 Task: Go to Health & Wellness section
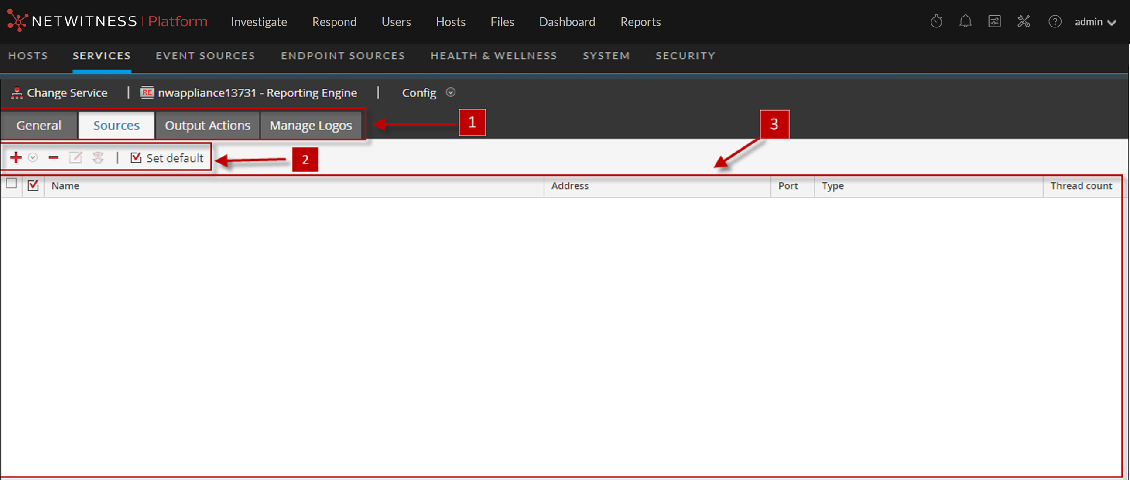(x=493, y=56)
